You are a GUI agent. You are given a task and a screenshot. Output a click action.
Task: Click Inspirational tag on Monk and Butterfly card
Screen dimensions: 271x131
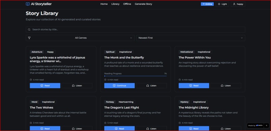click(125, 52)
